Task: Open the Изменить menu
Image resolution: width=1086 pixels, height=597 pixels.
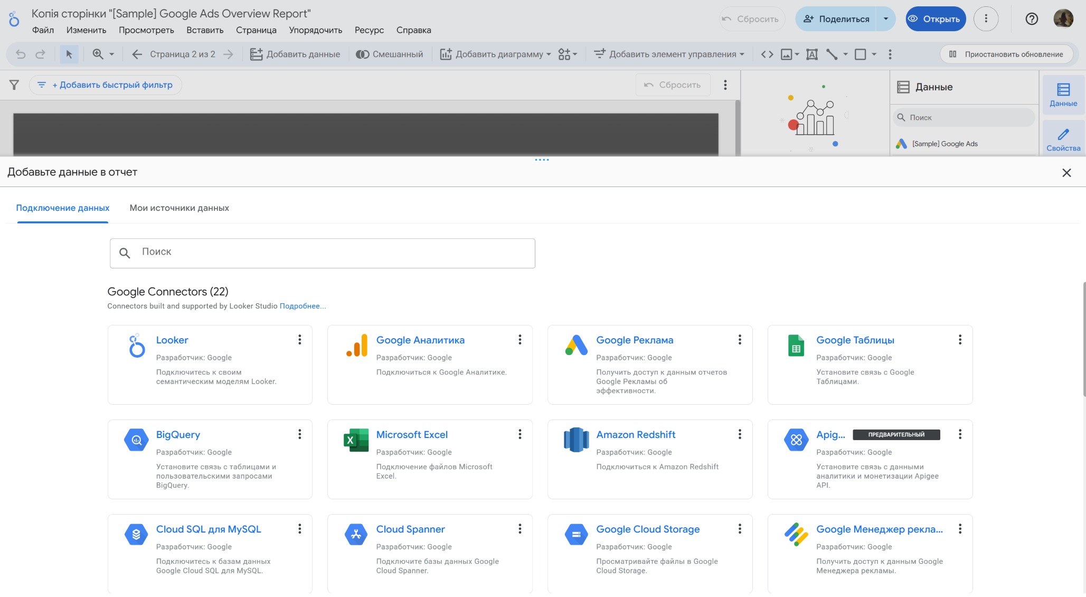Action: 86,30
